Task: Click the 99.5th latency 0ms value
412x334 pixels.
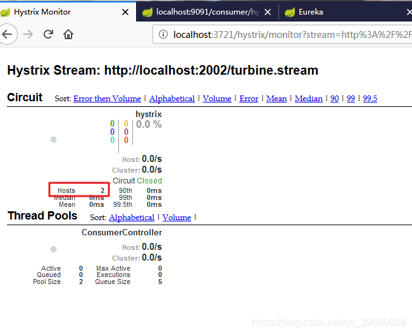Action: point(154,204)
